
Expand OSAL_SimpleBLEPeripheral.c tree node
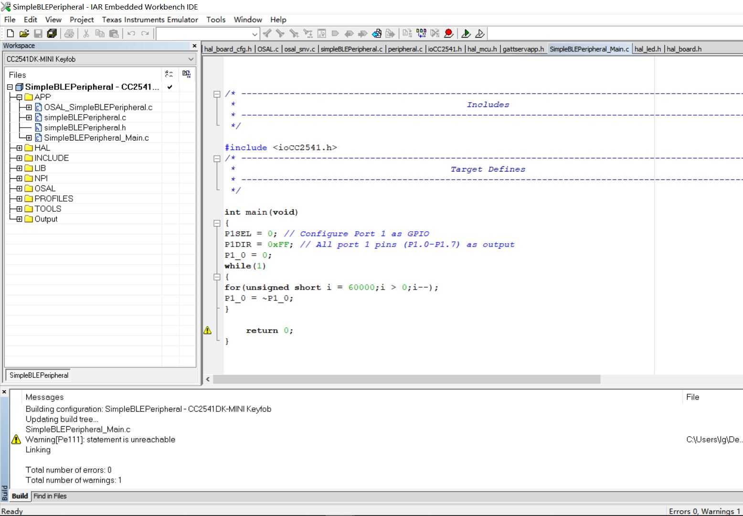29,107
